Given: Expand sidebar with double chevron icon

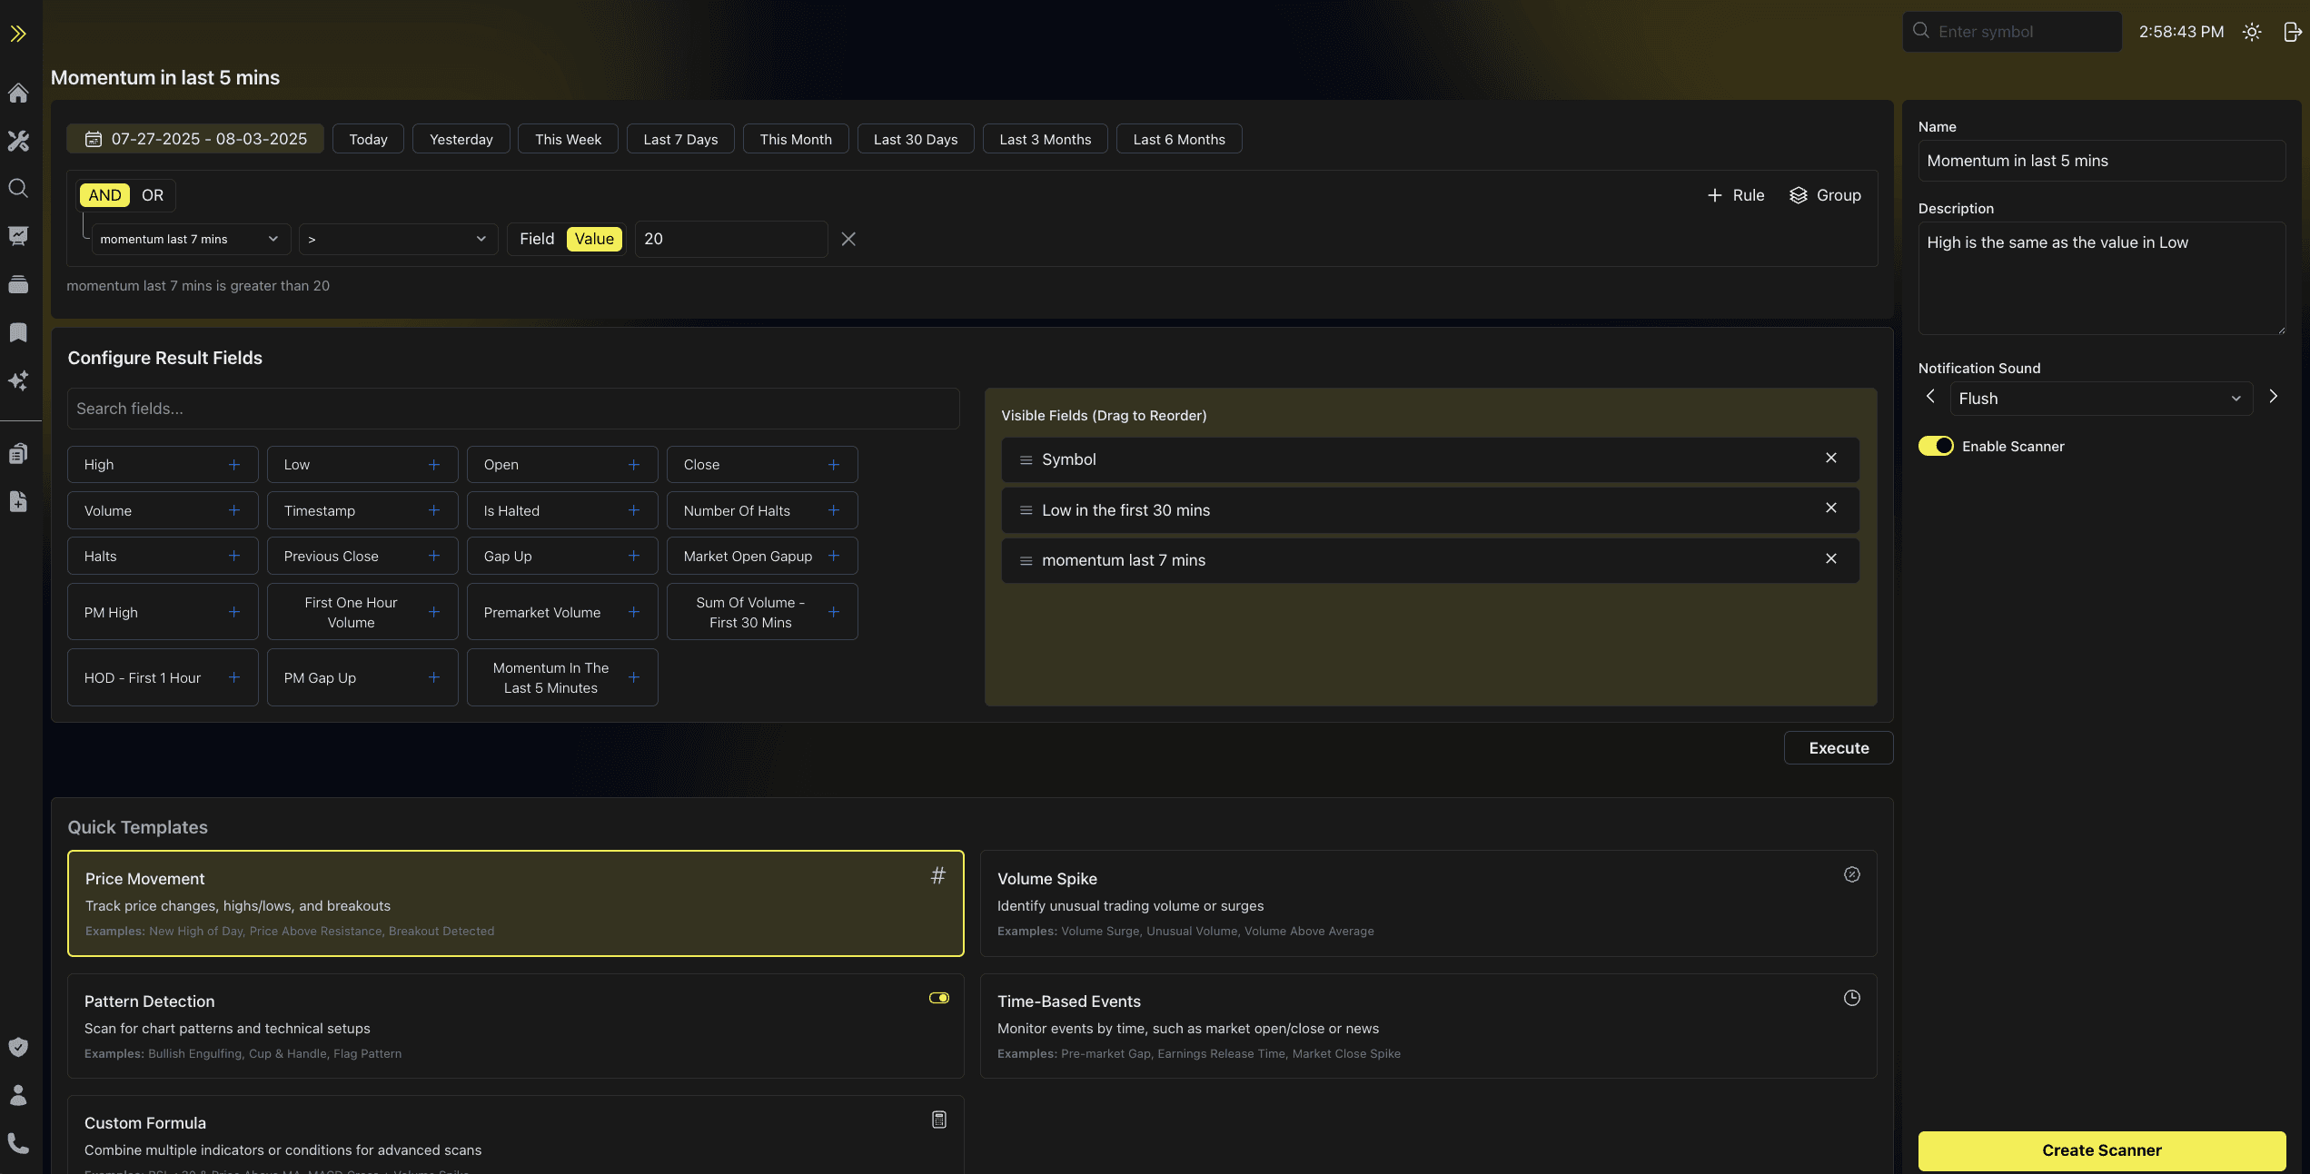Looking at the screenshot, I should 18,34.
